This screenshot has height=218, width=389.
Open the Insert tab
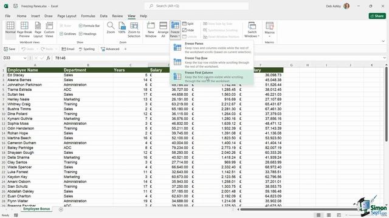coord(35,16)
